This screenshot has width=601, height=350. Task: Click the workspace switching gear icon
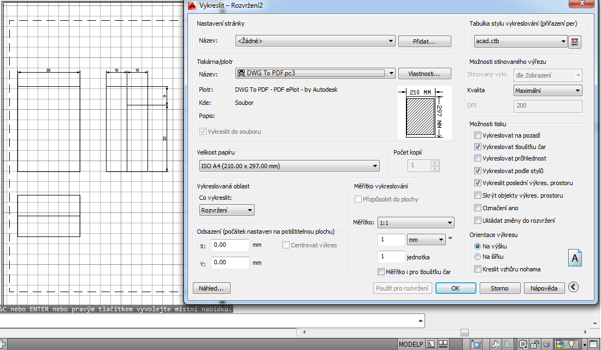[x=523, y=344]
